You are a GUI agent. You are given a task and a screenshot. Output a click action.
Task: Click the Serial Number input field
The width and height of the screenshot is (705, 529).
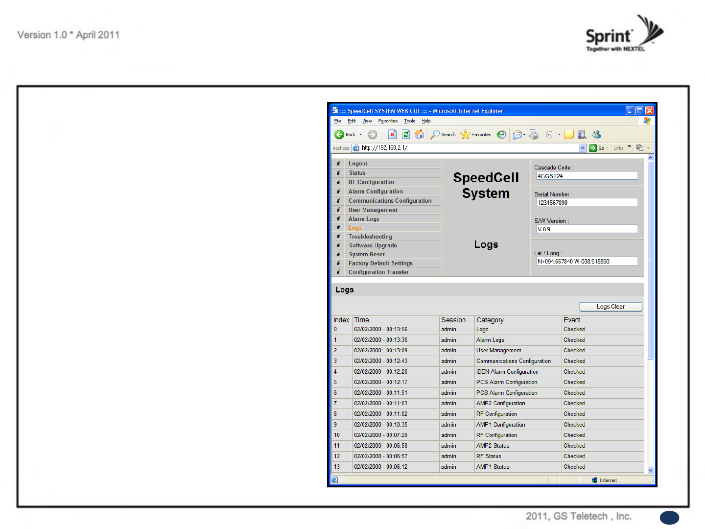(587, 202)
